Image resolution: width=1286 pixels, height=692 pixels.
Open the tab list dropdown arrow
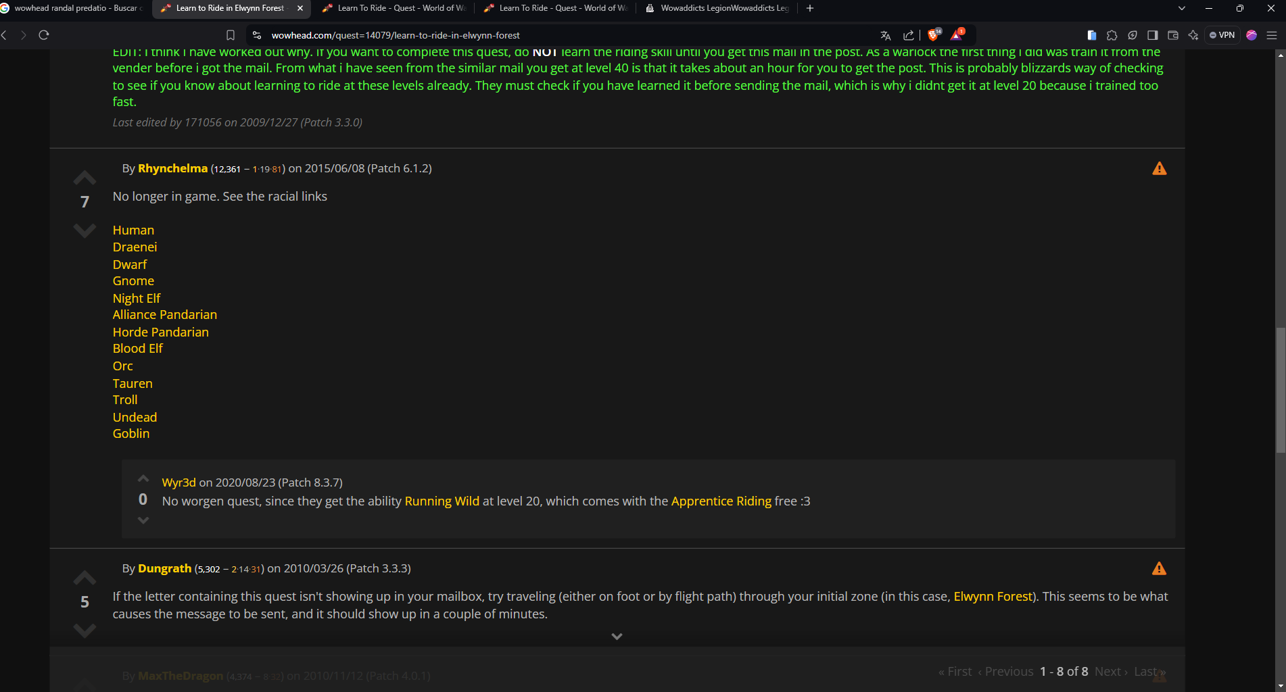coord(1182,8)
